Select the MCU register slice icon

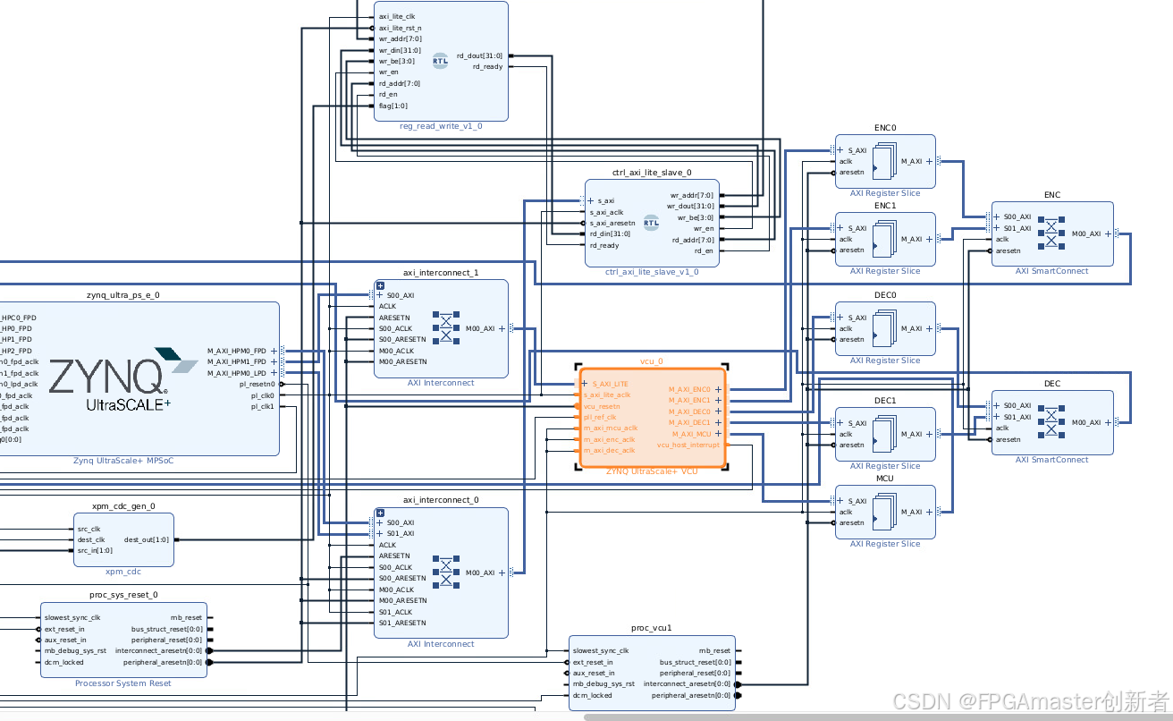[x=882, y=512]
